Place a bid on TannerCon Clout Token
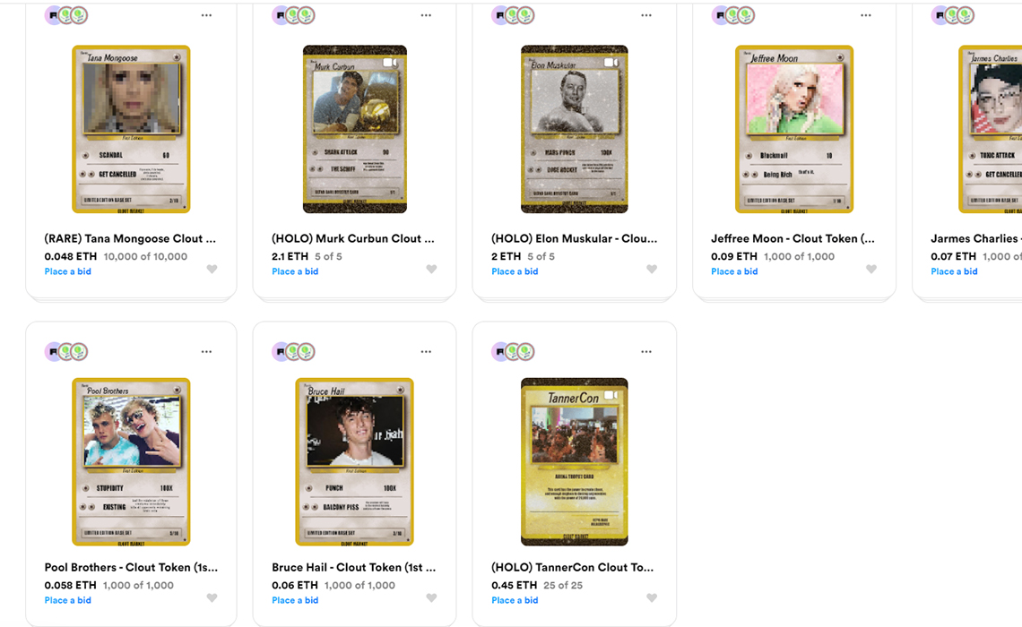 click(515, 600)
